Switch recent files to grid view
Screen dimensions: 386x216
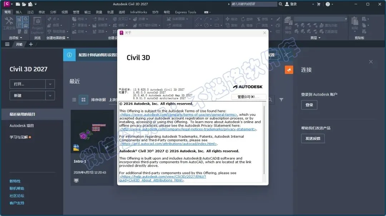(83, 99)
